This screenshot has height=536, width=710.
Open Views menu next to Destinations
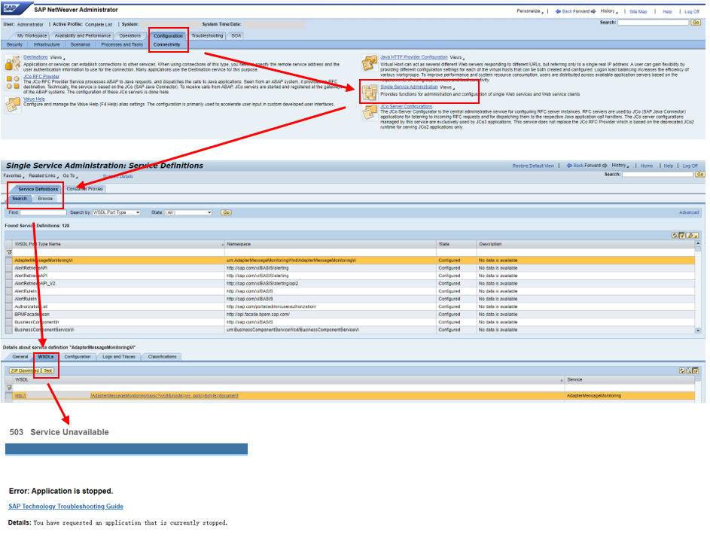click(x=57, y=57)
